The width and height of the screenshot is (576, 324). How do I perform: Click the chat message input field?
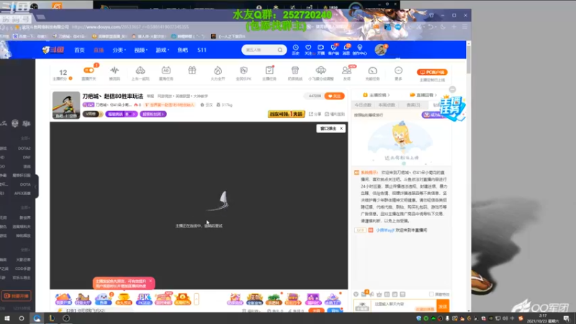click(404, 306)
